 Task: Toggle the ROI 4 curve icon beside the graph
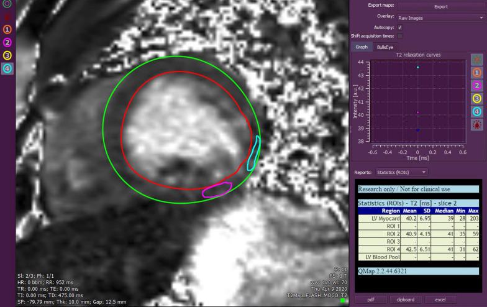pos(477,111)
